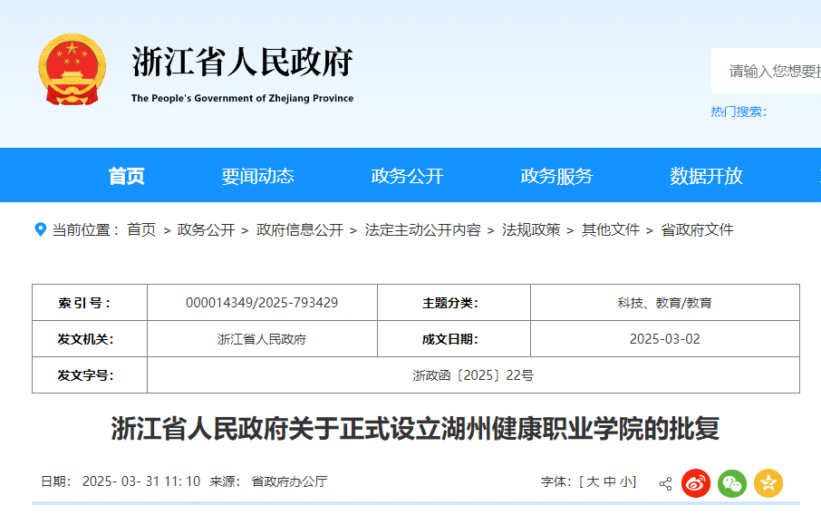Screen dimensions: 821x515
Task: Share article to Weibo
Action: click(696, 483)
